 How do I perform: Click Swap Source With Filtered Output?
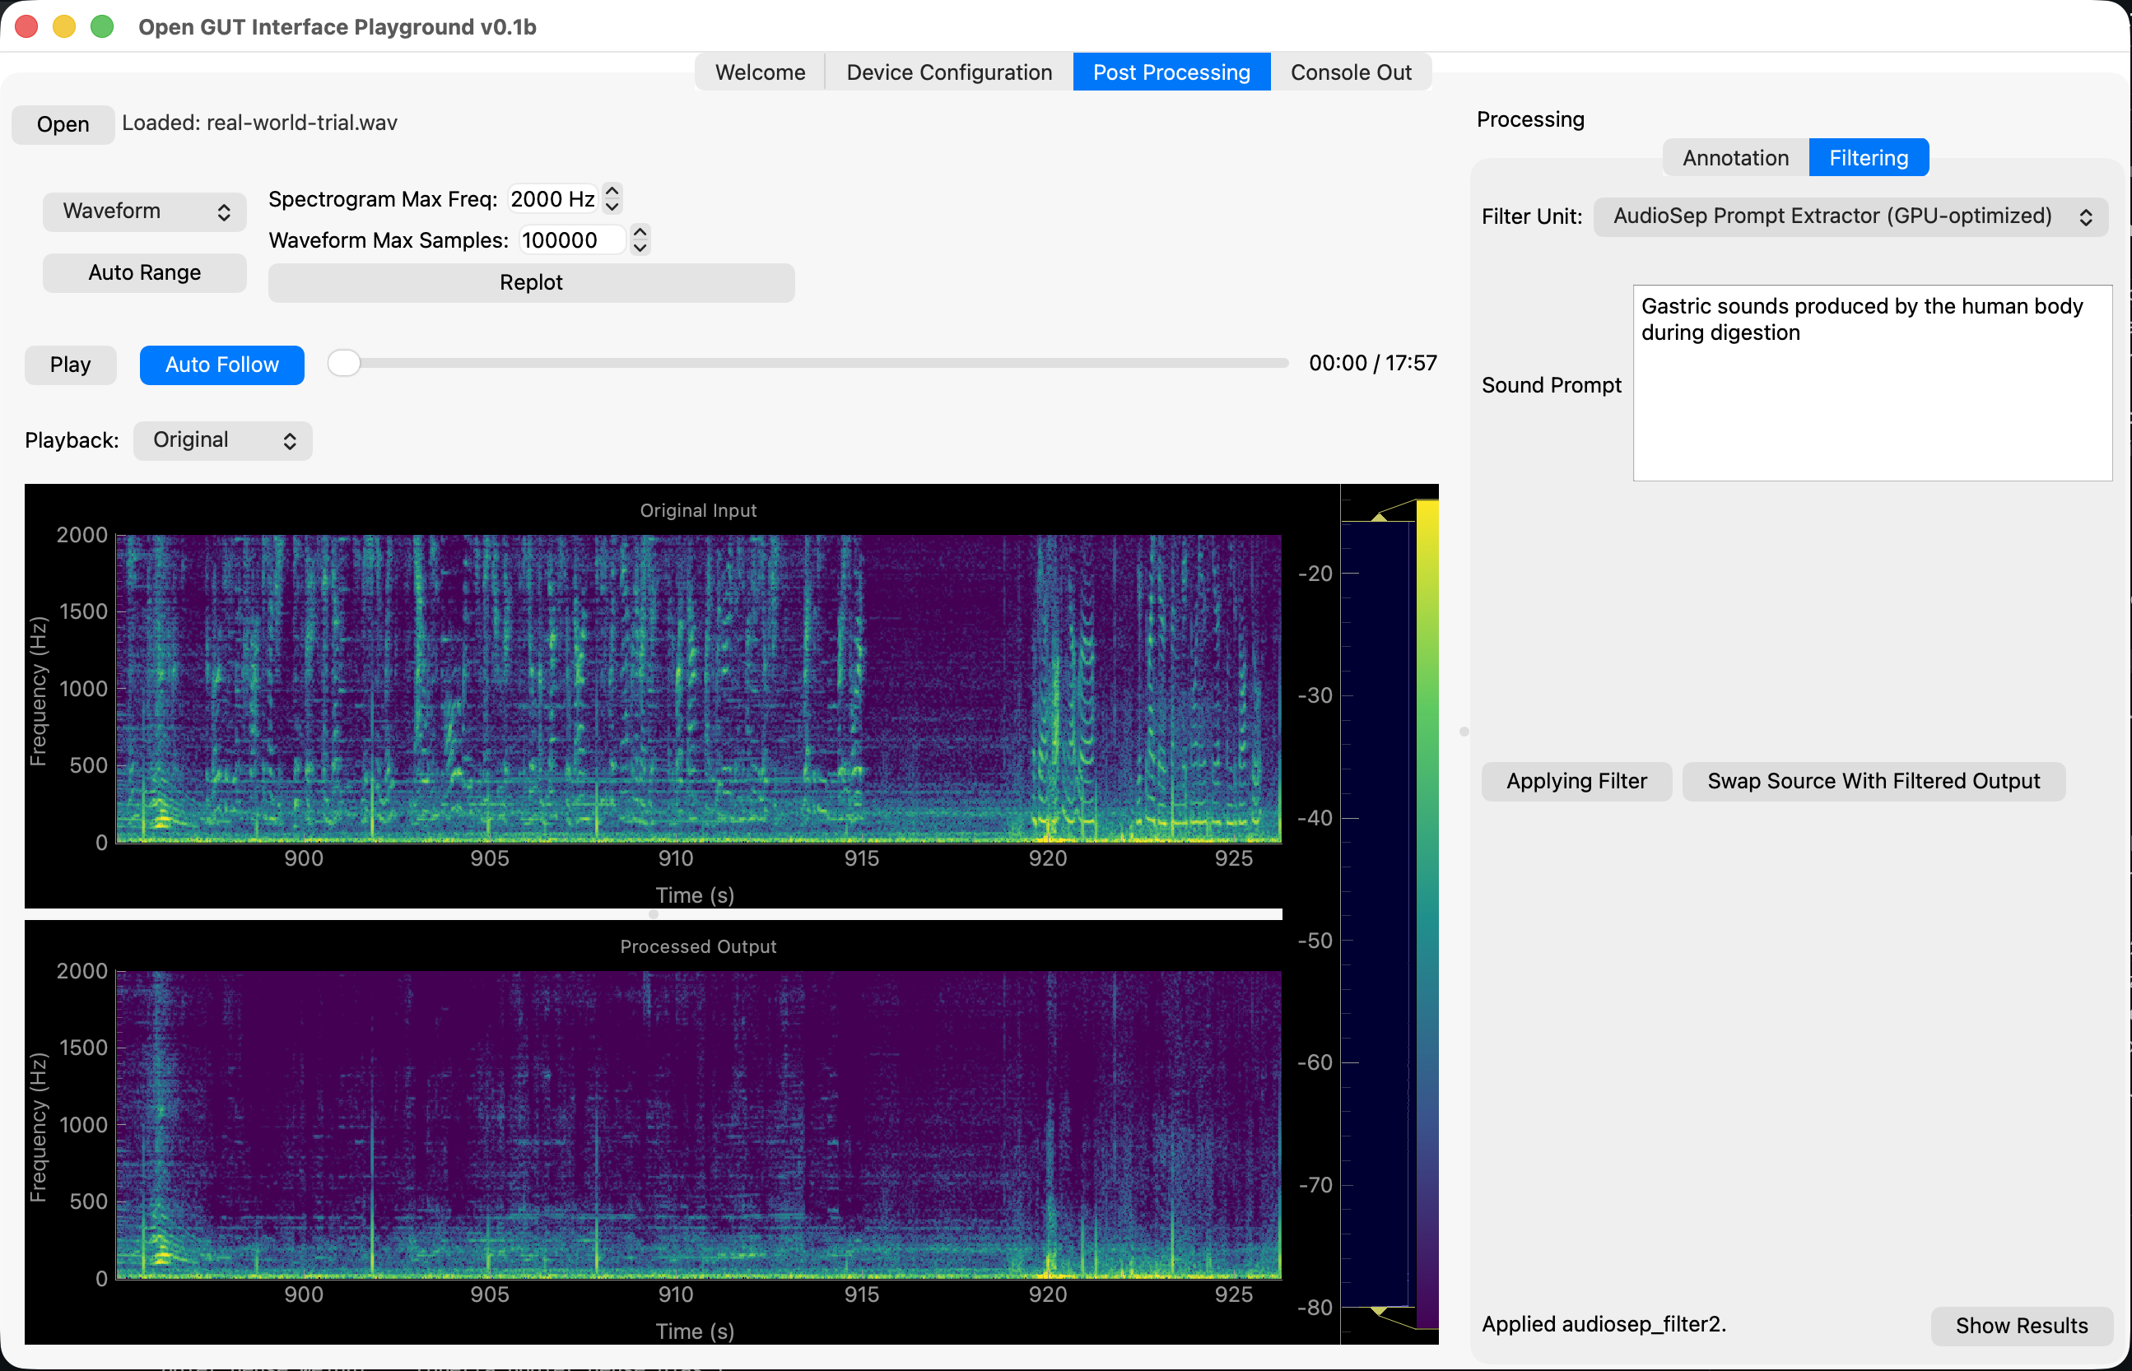pyautogui.click(x=1873, y=781)
